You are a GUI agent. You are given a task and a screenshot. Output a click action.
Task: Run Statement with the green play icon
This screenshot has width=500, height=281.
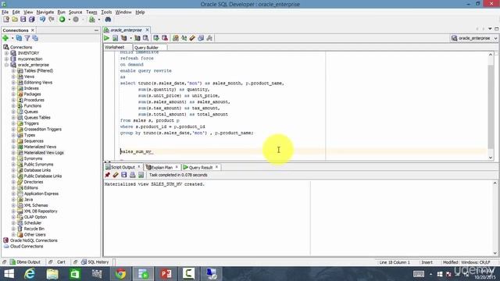(x=106, y=38)
